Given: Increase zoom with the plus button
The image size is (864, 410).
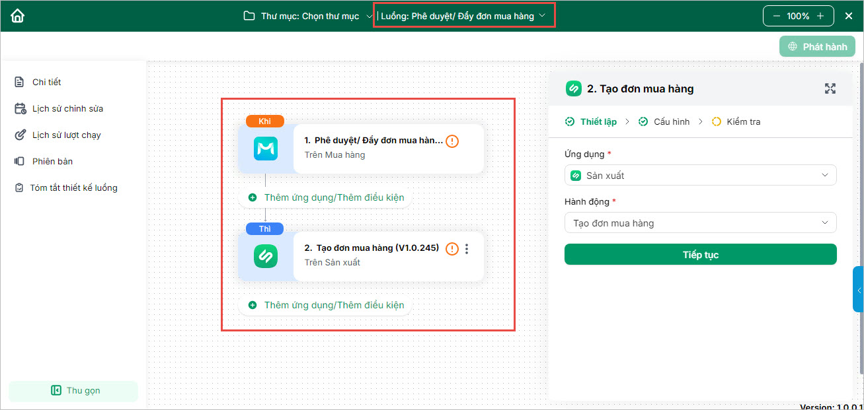Looking at the screenshot, I should [820, 16].
